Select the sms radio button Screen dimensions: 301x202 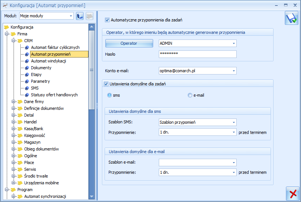[109, 95]
